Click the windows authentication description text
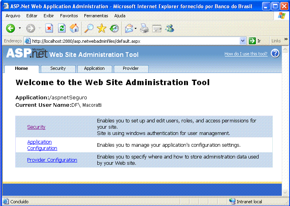 click(x=163, y=133)
